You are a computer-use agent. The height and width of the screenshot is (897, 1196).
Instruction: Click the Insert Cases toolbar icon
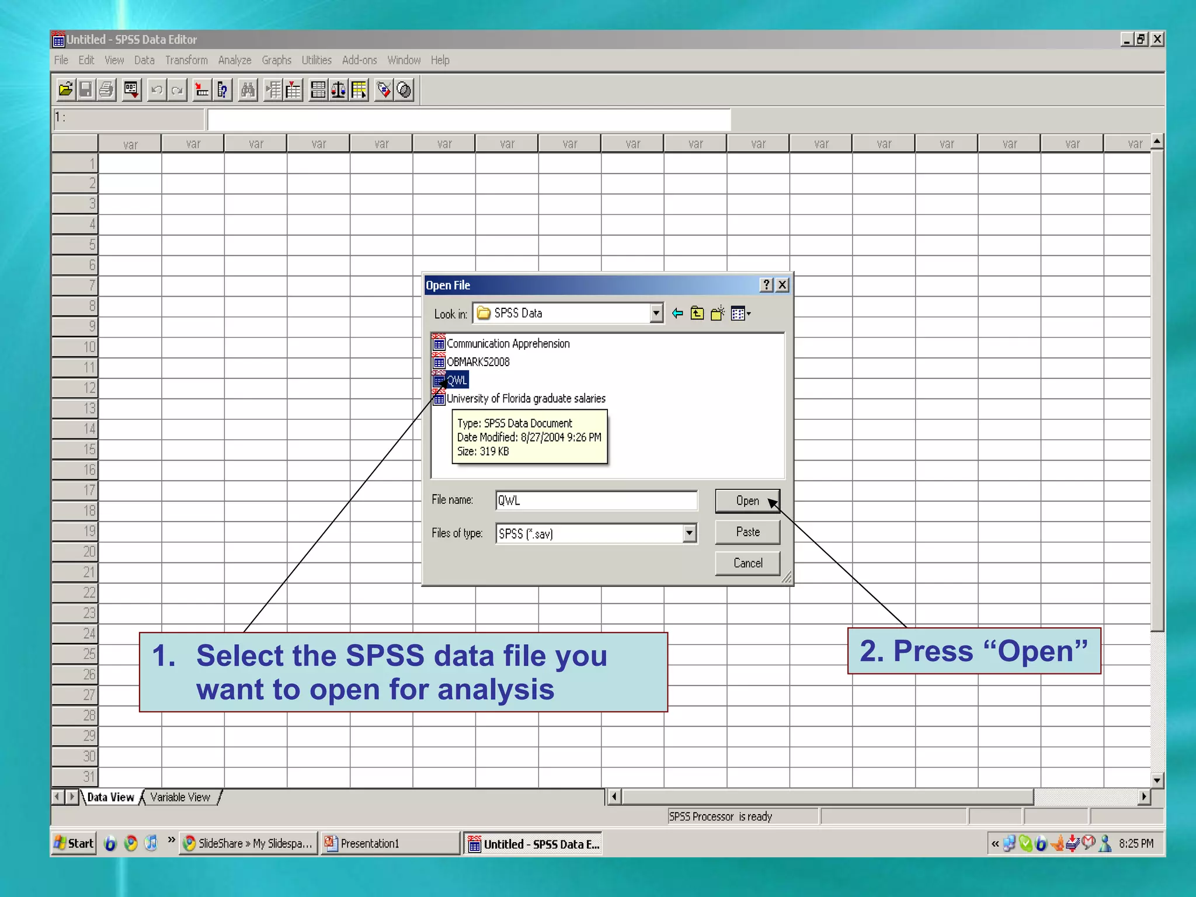pyautogui.click(x=273, y=90)
